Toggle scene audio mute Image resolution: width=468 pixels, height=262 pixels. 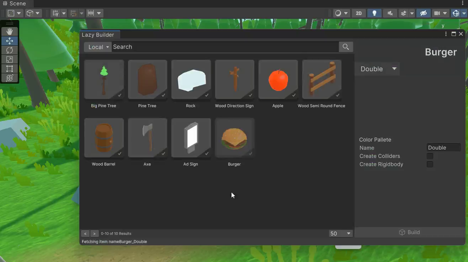(390, 13)
